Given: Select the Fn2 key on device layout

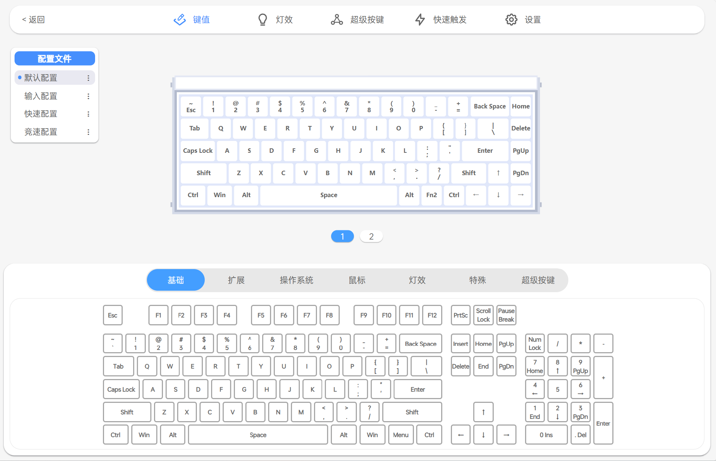Looking at the screenshot, I should point(431,195).
